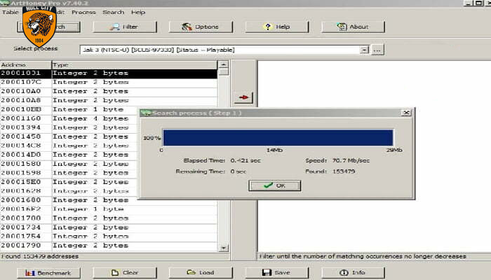Image resolution: width=491 pixels, height=280 pixels.
Task: Select address row 20001580
Action: pos(69,164)
